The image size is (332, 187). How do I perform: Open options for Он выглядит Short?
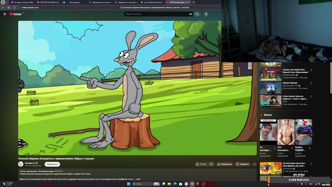click(274, 148)
